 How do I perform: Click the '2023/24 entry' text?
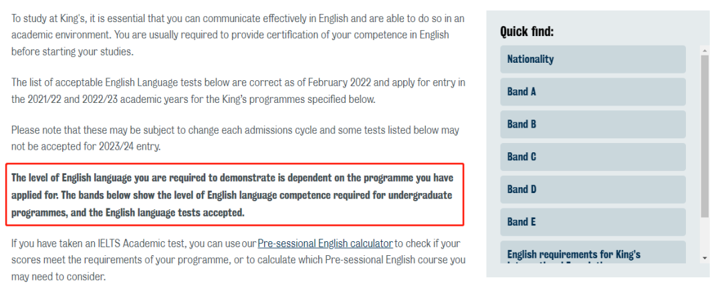[130, 147]
